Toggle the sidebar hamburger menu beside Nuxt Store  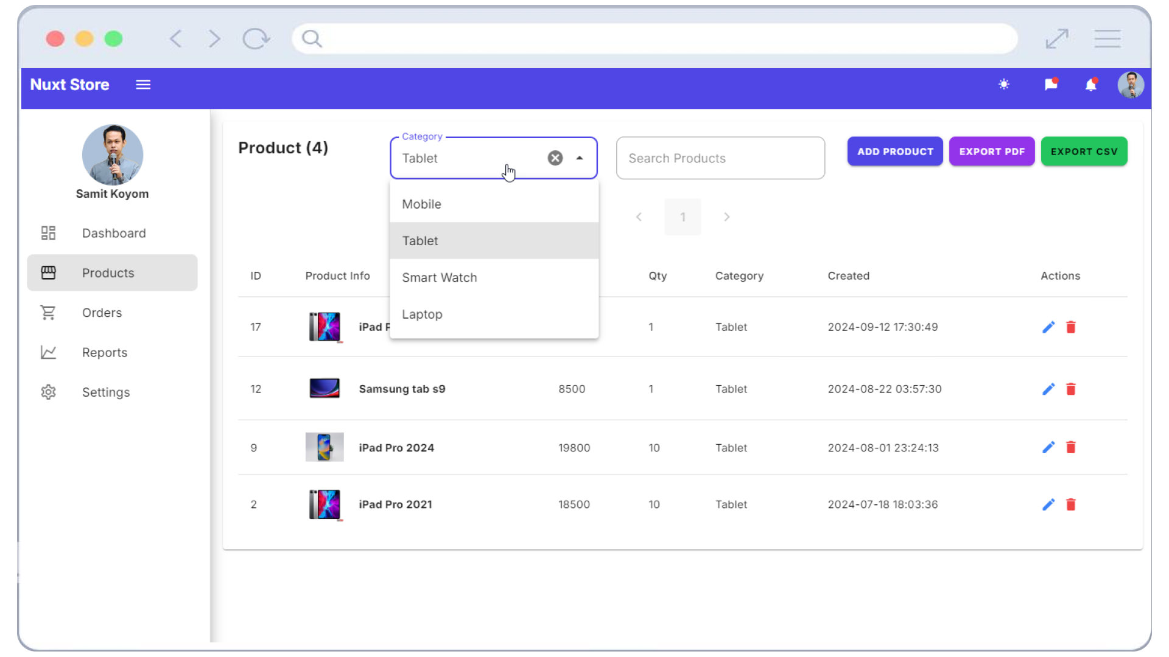point(143,85)
